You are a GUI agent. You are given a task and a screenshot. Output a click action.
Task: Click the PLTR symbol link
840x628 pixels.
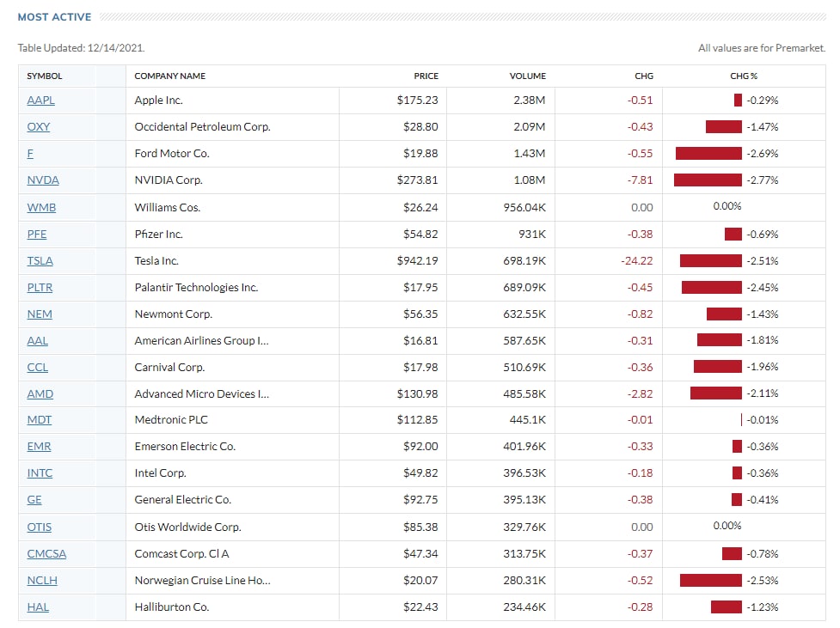(40, 288)
